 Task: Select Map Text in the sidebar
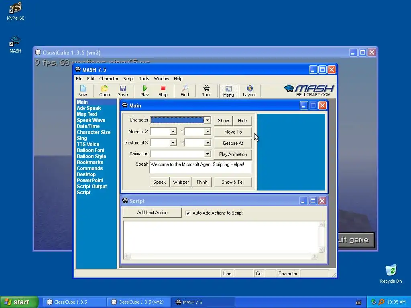coord(87,114)
